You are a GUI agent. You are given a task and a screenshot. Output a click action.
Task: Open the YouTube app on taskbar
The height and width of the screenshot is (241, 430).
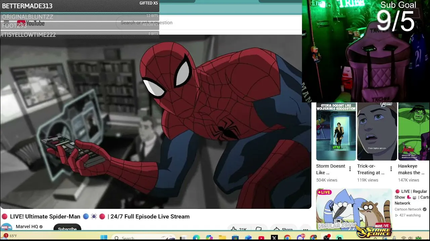pos(261,238)
